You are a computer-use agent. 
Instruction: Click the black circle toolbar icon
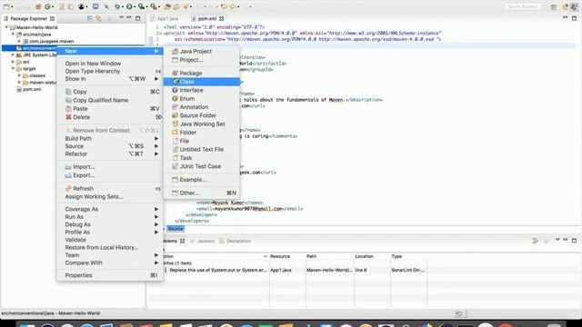click(x=81, y=6)
